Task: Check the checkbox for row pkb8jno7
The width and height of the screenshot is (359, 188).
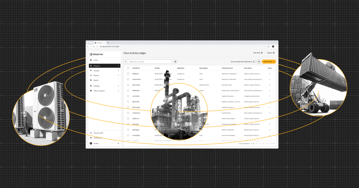Action: pyautogui.click(x=128, y=73)
